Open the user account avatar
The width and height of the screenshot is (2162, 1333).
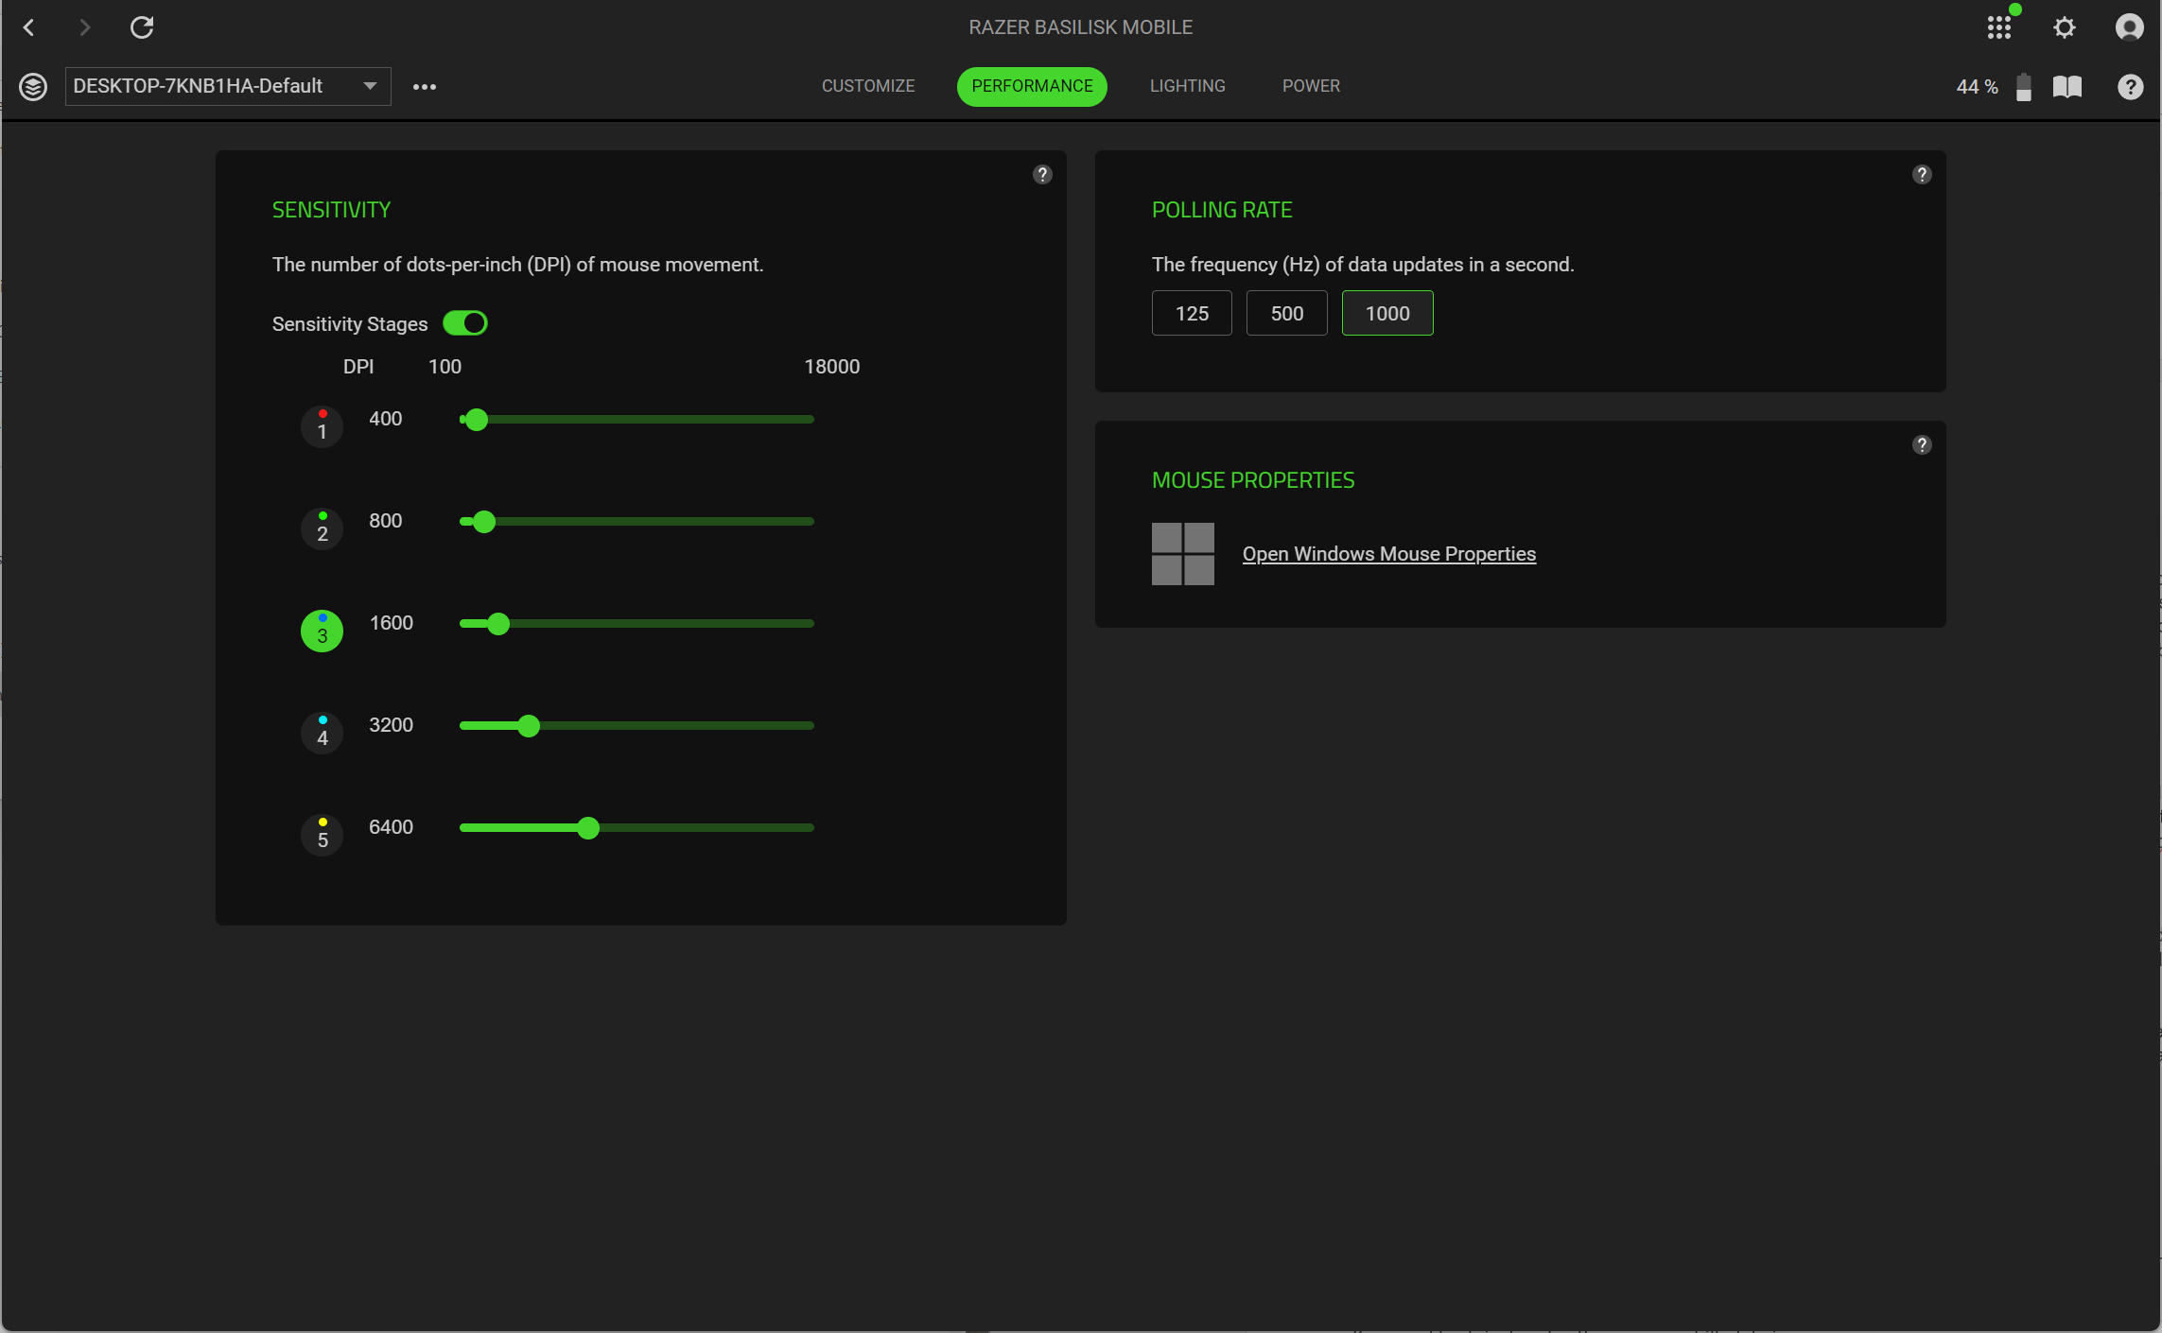pyautogui.click(x=2129, y=27)
